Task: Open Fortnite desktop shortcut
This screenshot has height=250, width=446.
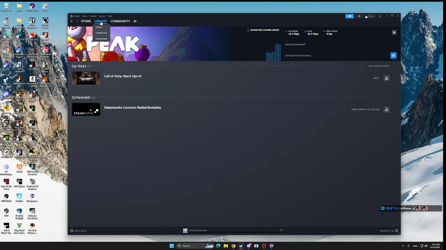Action: [19, 198]
